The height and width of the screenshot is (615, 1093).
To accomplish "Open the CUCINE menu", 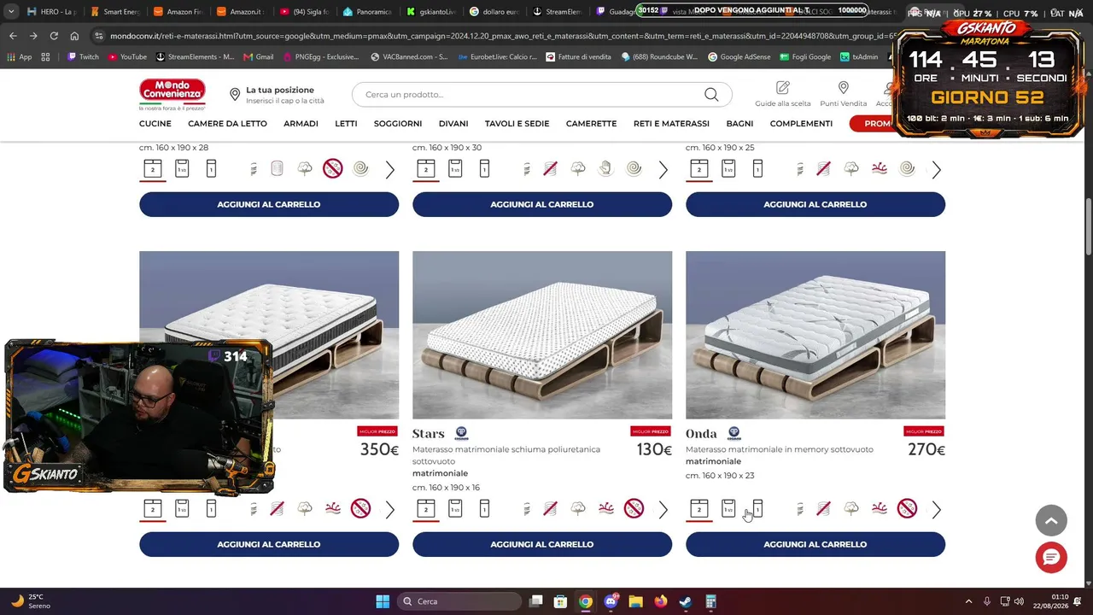I will [x=155, y=124].
